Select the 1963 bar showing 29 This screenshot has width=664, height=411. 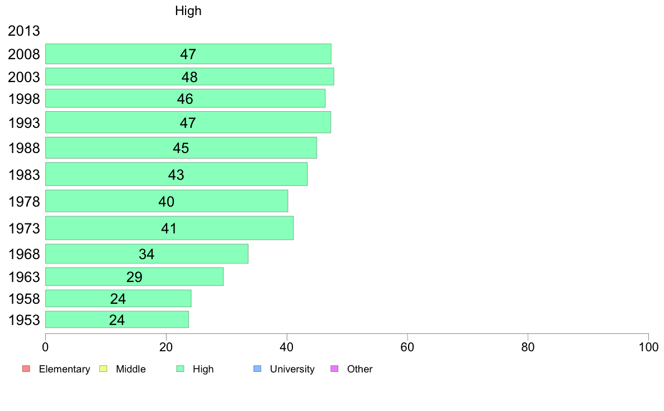click(x=134, y=276)
